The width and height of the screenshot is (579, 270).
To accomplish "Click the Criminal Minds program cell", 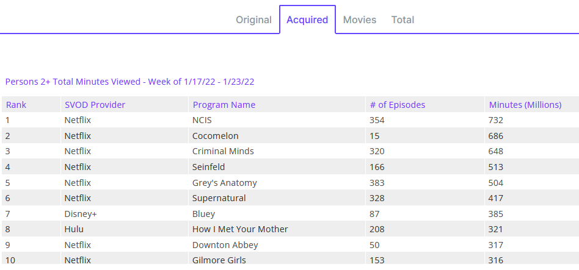I will click(223, 151).
